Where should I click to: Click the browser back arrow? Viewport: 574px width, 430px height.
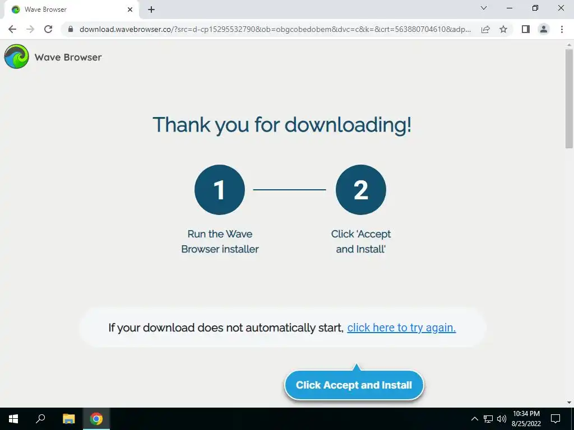point(12,29)
